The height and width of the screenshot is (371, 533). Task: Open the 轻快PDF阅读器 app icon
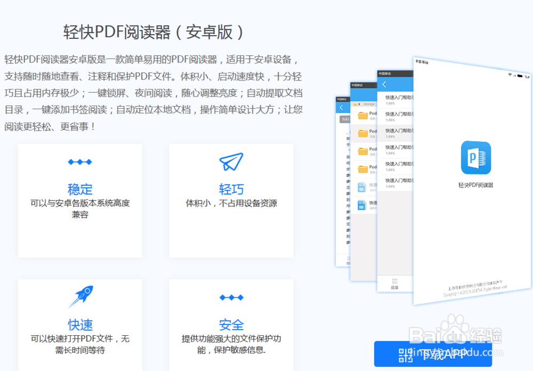476,158
